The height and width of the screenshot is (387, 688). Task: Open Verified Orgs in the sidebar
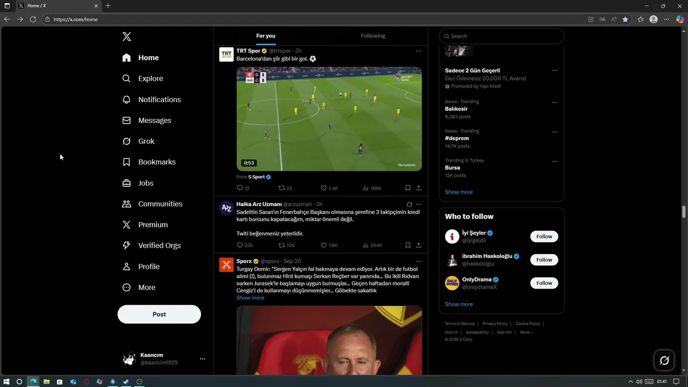point(152,246)
